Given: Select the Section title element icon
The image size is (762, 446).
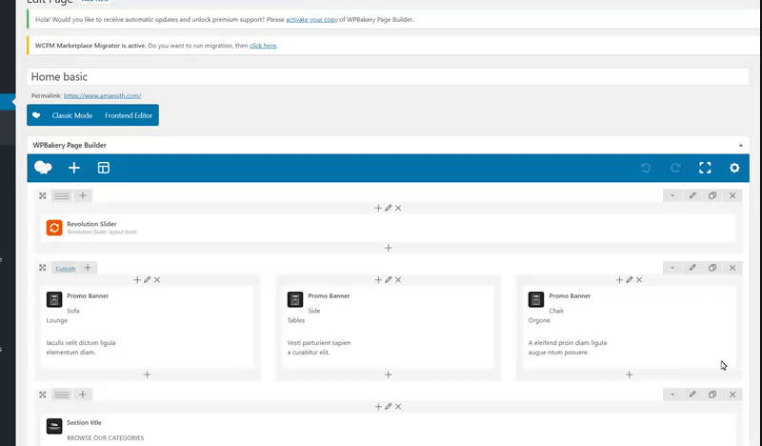Looking at the screenshot, I should tap(54, 427).
